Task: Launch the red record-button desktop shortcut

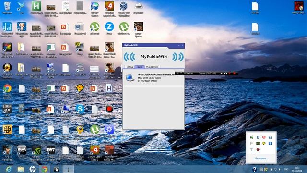Action: 109,111
